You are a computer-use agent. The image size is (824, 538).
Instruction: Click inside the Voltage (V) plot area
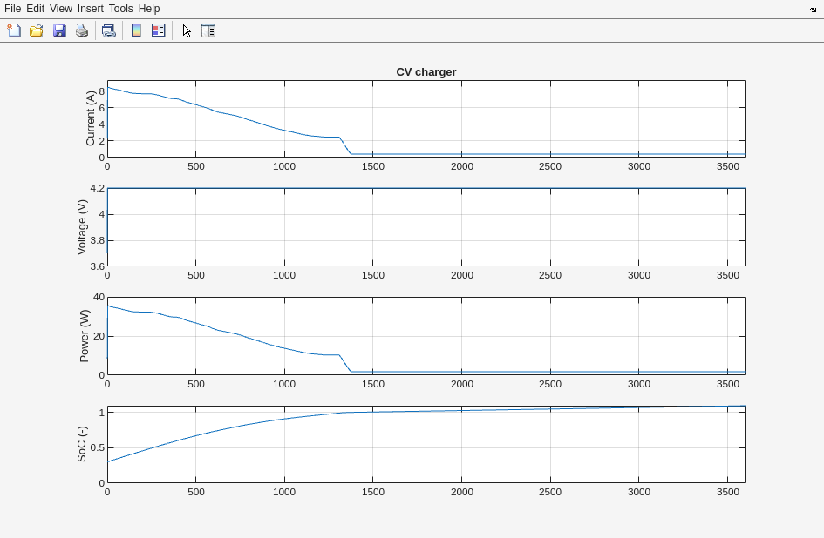(x=426, y=227)
